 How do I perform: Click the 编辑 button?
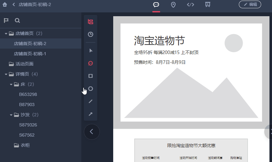coord(250,4)
